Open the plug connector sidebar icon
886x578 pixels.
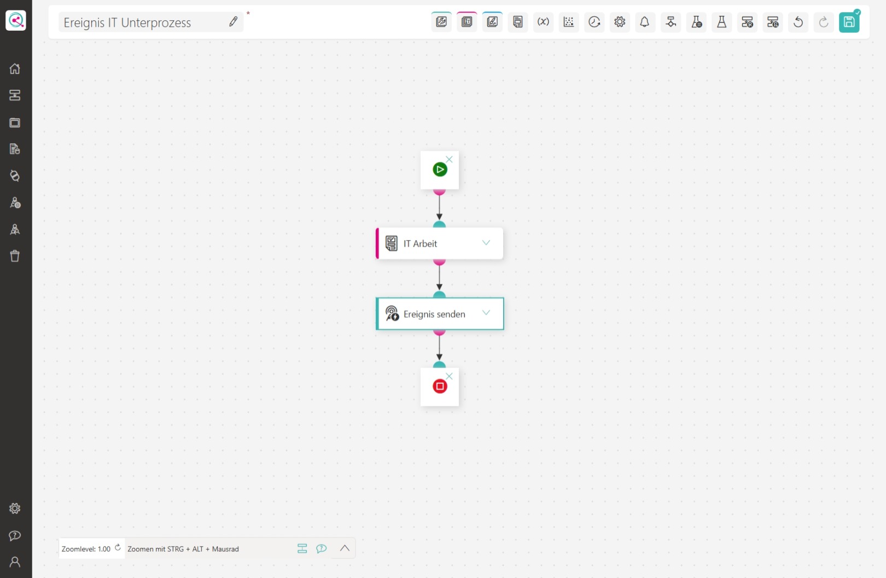(15, 176)
